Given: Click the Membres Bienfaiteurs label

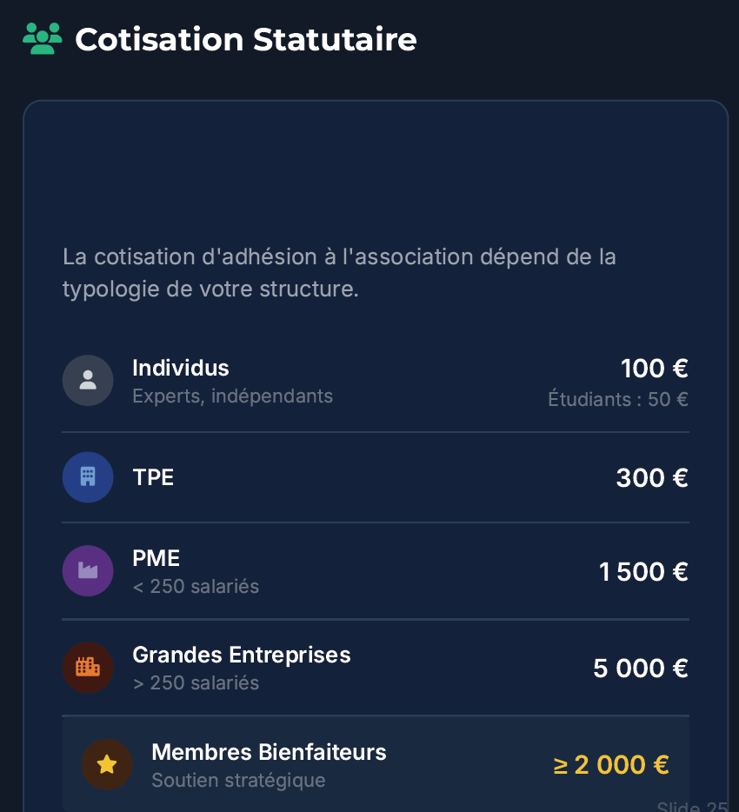Looking at the screenshot, I should coord(269,752).
